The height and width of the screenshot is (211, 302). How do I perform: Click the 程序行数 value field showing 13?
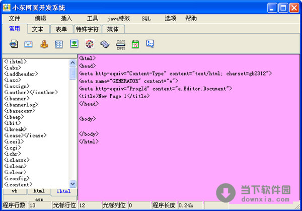40,205
